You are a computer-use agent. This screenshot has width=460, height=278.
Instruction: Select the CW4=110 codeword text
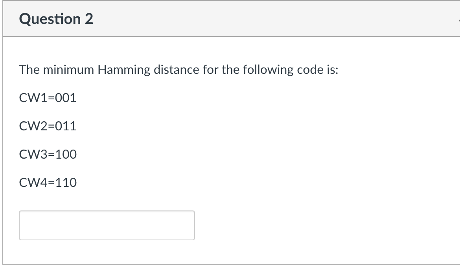(x=48, y=182)
